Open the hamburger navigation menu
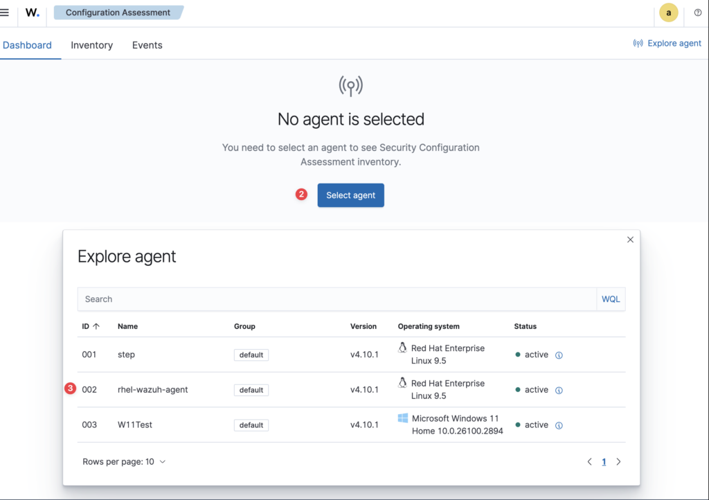Screen dimensions: 709x500 [x=5, y=12]
